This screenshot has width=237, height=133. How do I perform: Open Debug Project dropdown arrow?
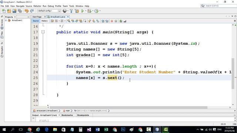(x=93, y=11)
